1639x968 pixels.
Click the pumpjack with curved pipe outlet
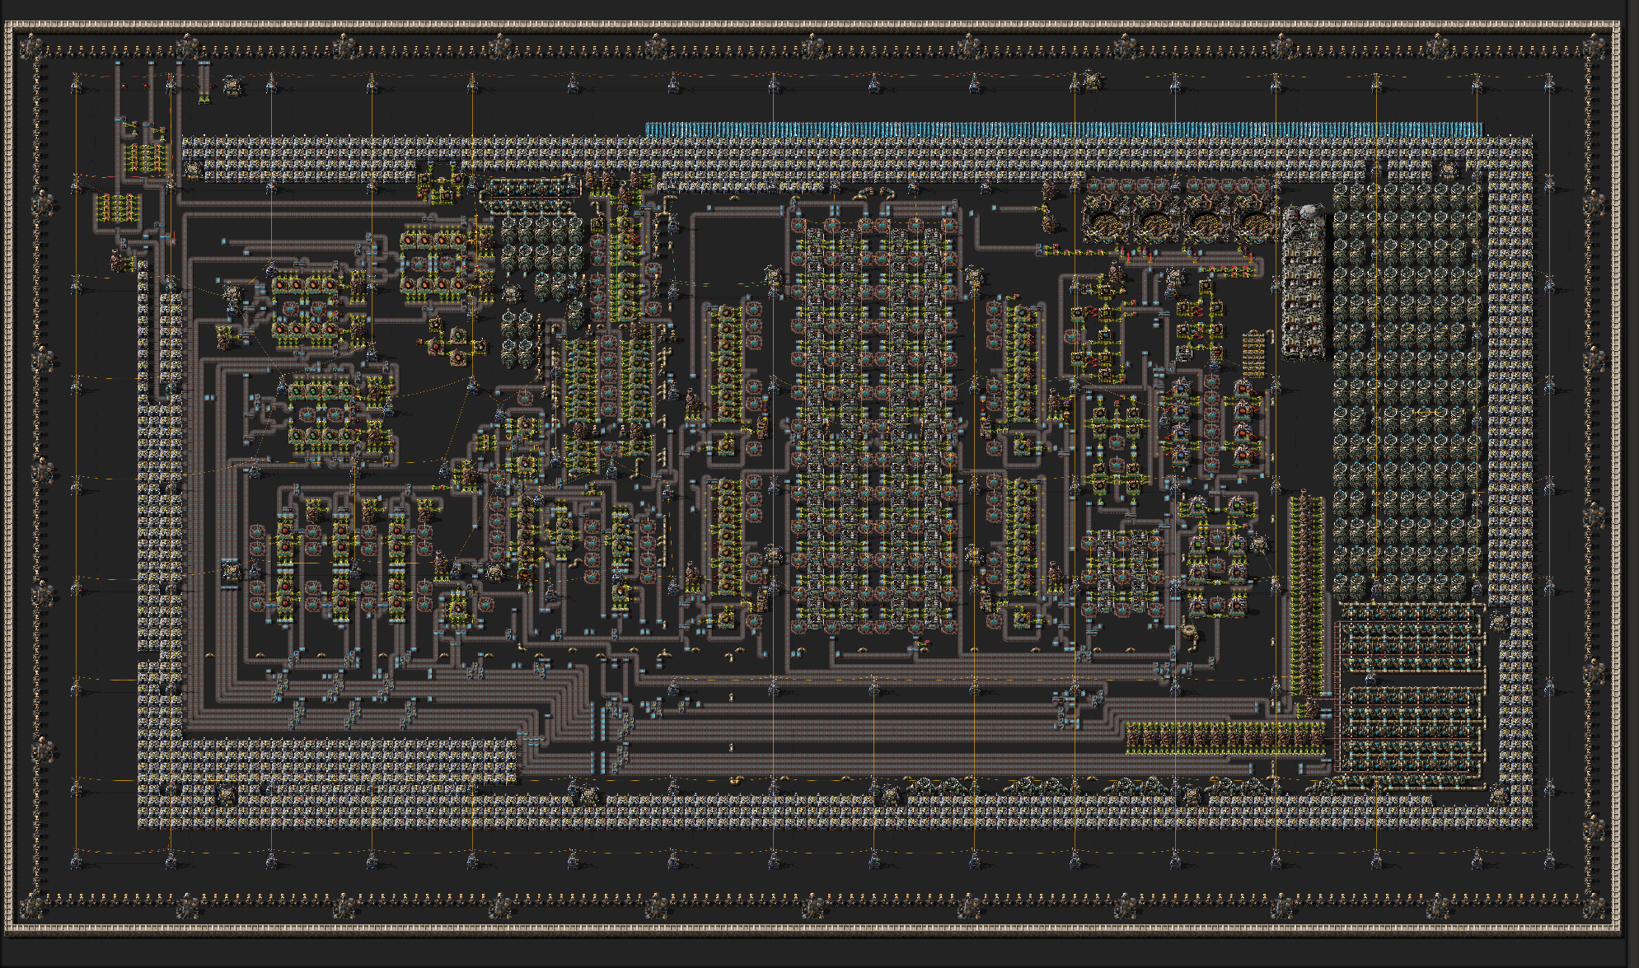pyautogui.click(x=1187, y=632)
